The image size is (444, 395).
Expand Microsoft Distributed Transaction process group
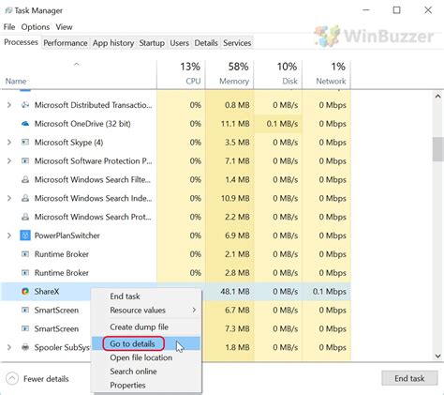(9, 105)
